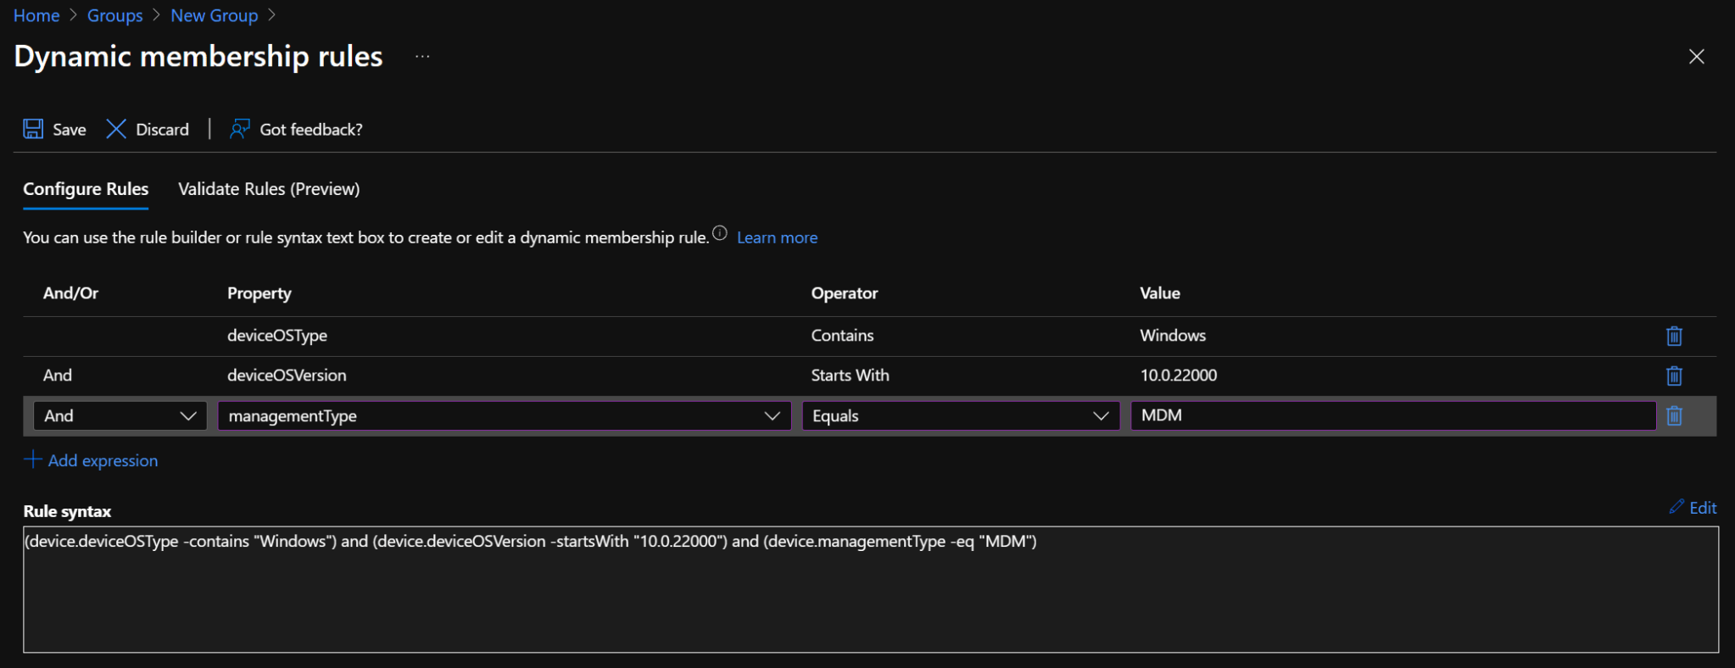Select the deviceOSVersion property cell
Screen dimensions: 1735x668
[287, 376]
